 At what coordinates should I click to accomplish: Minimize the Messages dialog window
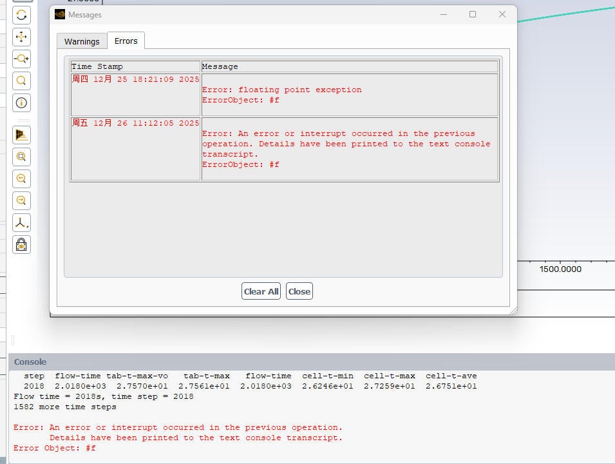pos(444,15)
